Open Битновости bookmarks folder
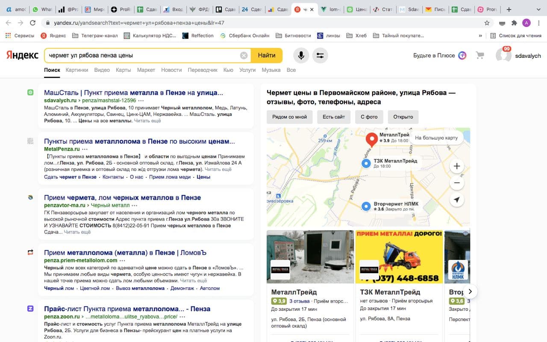 pos(293,35)
